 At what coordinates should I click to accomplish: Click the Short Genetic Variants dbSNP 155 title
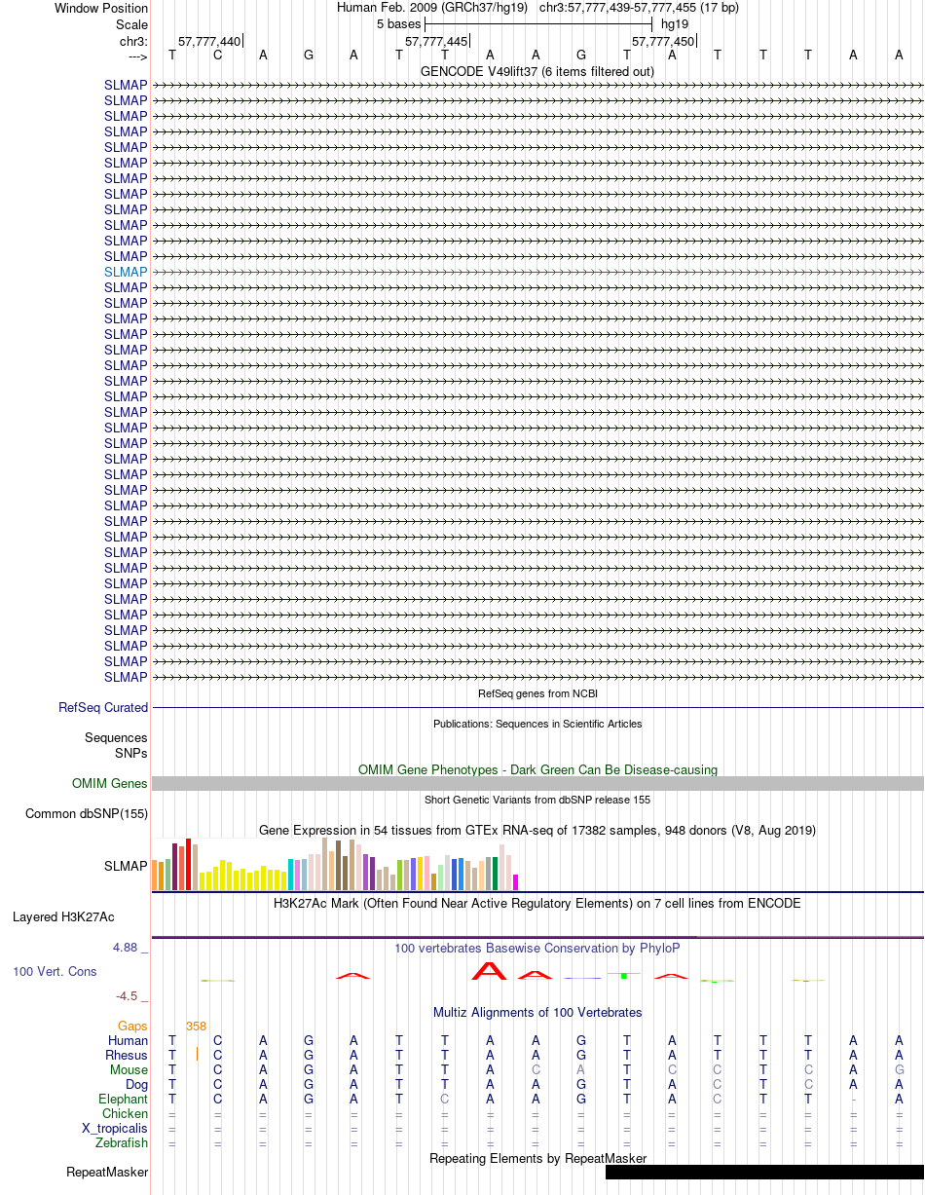pyautogui.click(x=537, y=800)
